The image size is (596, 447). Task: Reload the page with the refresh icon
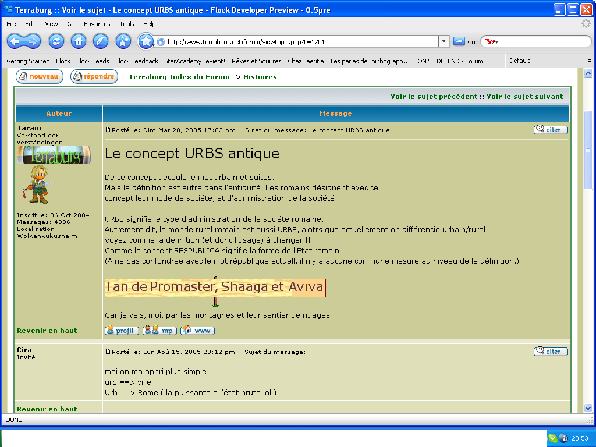[56, 41]
